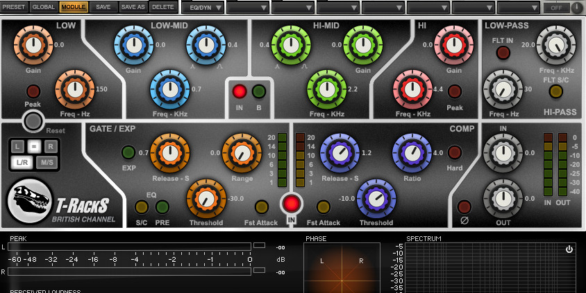Click the LOW-MID bandwidth Q knob
The width and height of the screenshot is (586, 293).
point(206,45)
